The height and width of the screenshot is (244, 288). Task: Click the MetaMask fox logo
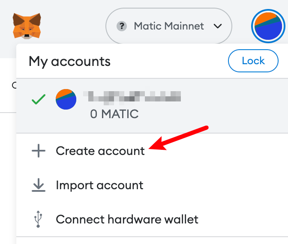[27, 26]
